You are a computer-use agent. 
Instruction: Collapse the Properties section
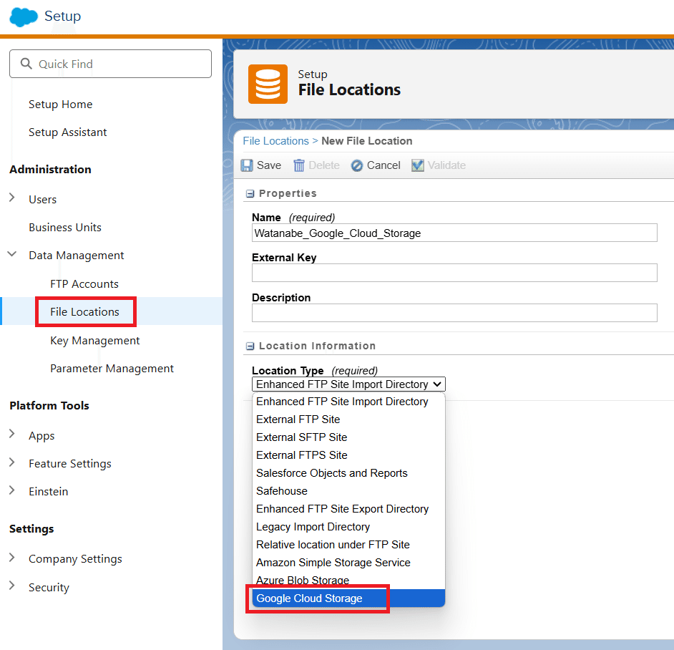[250, 194]
